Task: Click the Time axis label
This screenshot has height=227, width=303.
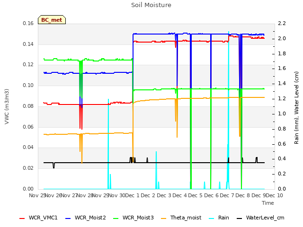Action: [268, 203]
